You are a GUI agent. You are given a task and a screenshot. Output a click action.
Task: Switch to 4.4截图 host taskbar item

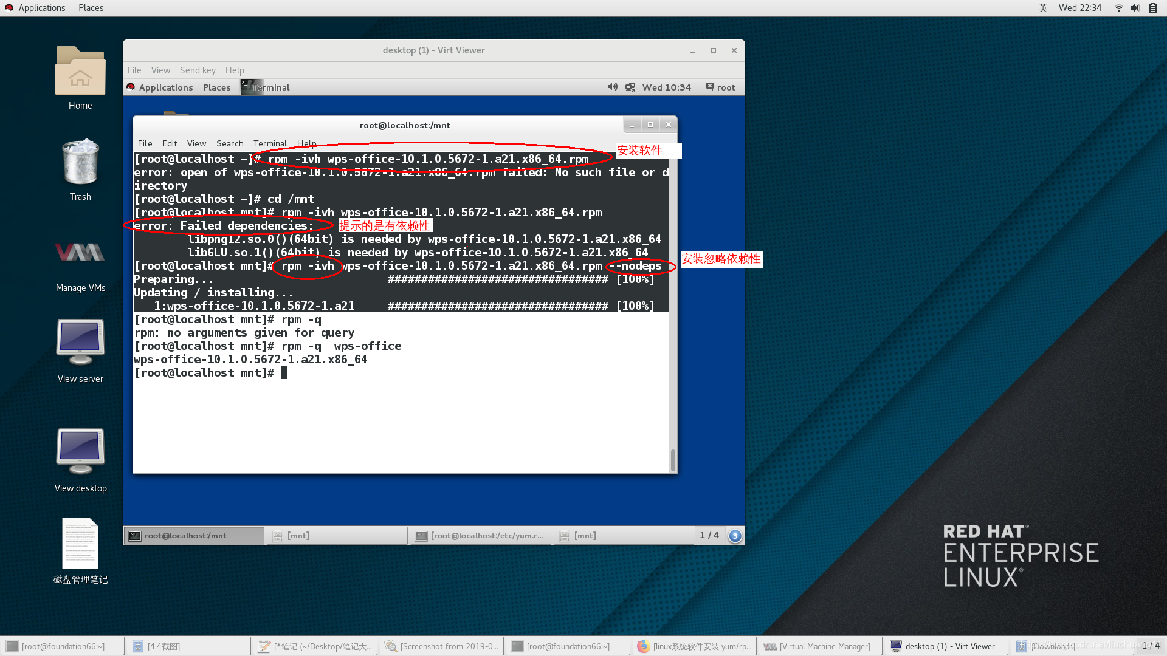189,646
